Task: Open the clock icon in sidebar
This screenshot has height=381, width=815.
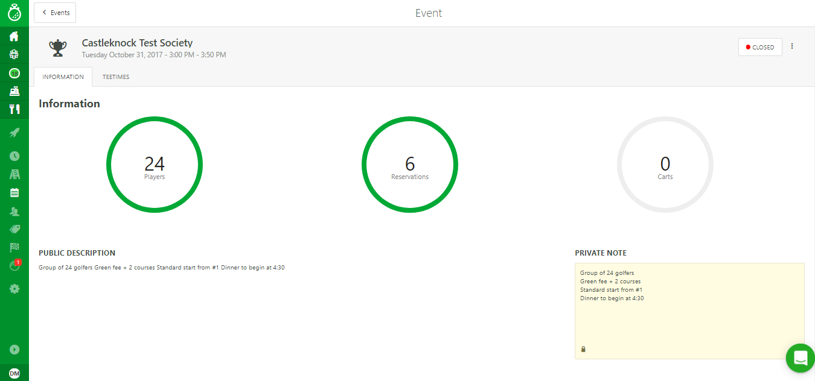Action: (14, 156)
